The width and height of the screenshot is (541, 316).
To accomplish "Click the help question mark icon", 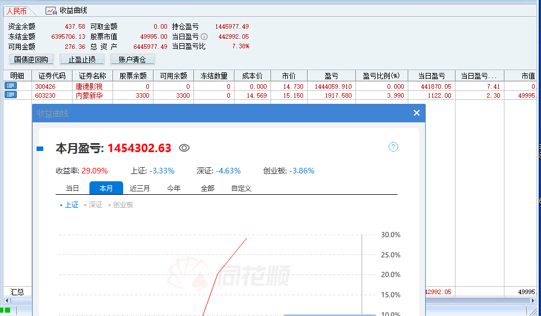I will [393, 147].
